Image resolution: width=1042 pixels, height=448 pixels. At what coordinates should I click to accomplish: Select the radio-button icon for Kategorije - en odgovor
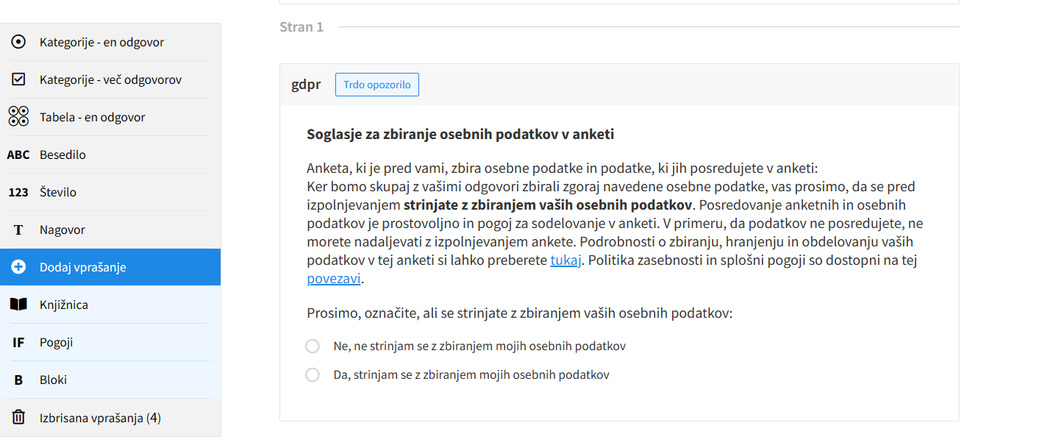(x=19, y=42)
